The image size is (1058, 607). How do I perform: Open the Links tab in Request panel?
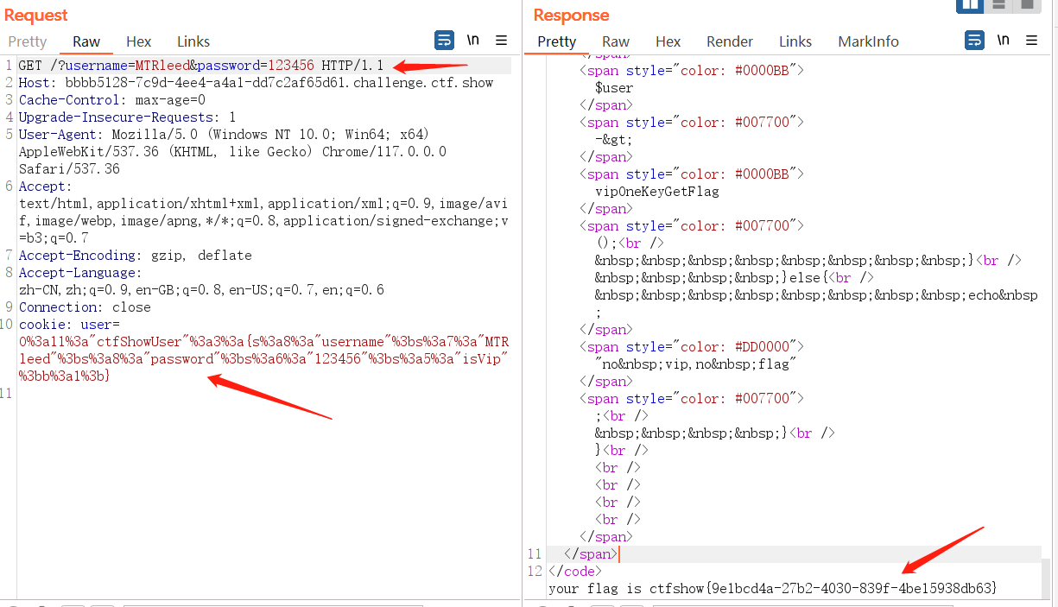[x=193, y=41]
